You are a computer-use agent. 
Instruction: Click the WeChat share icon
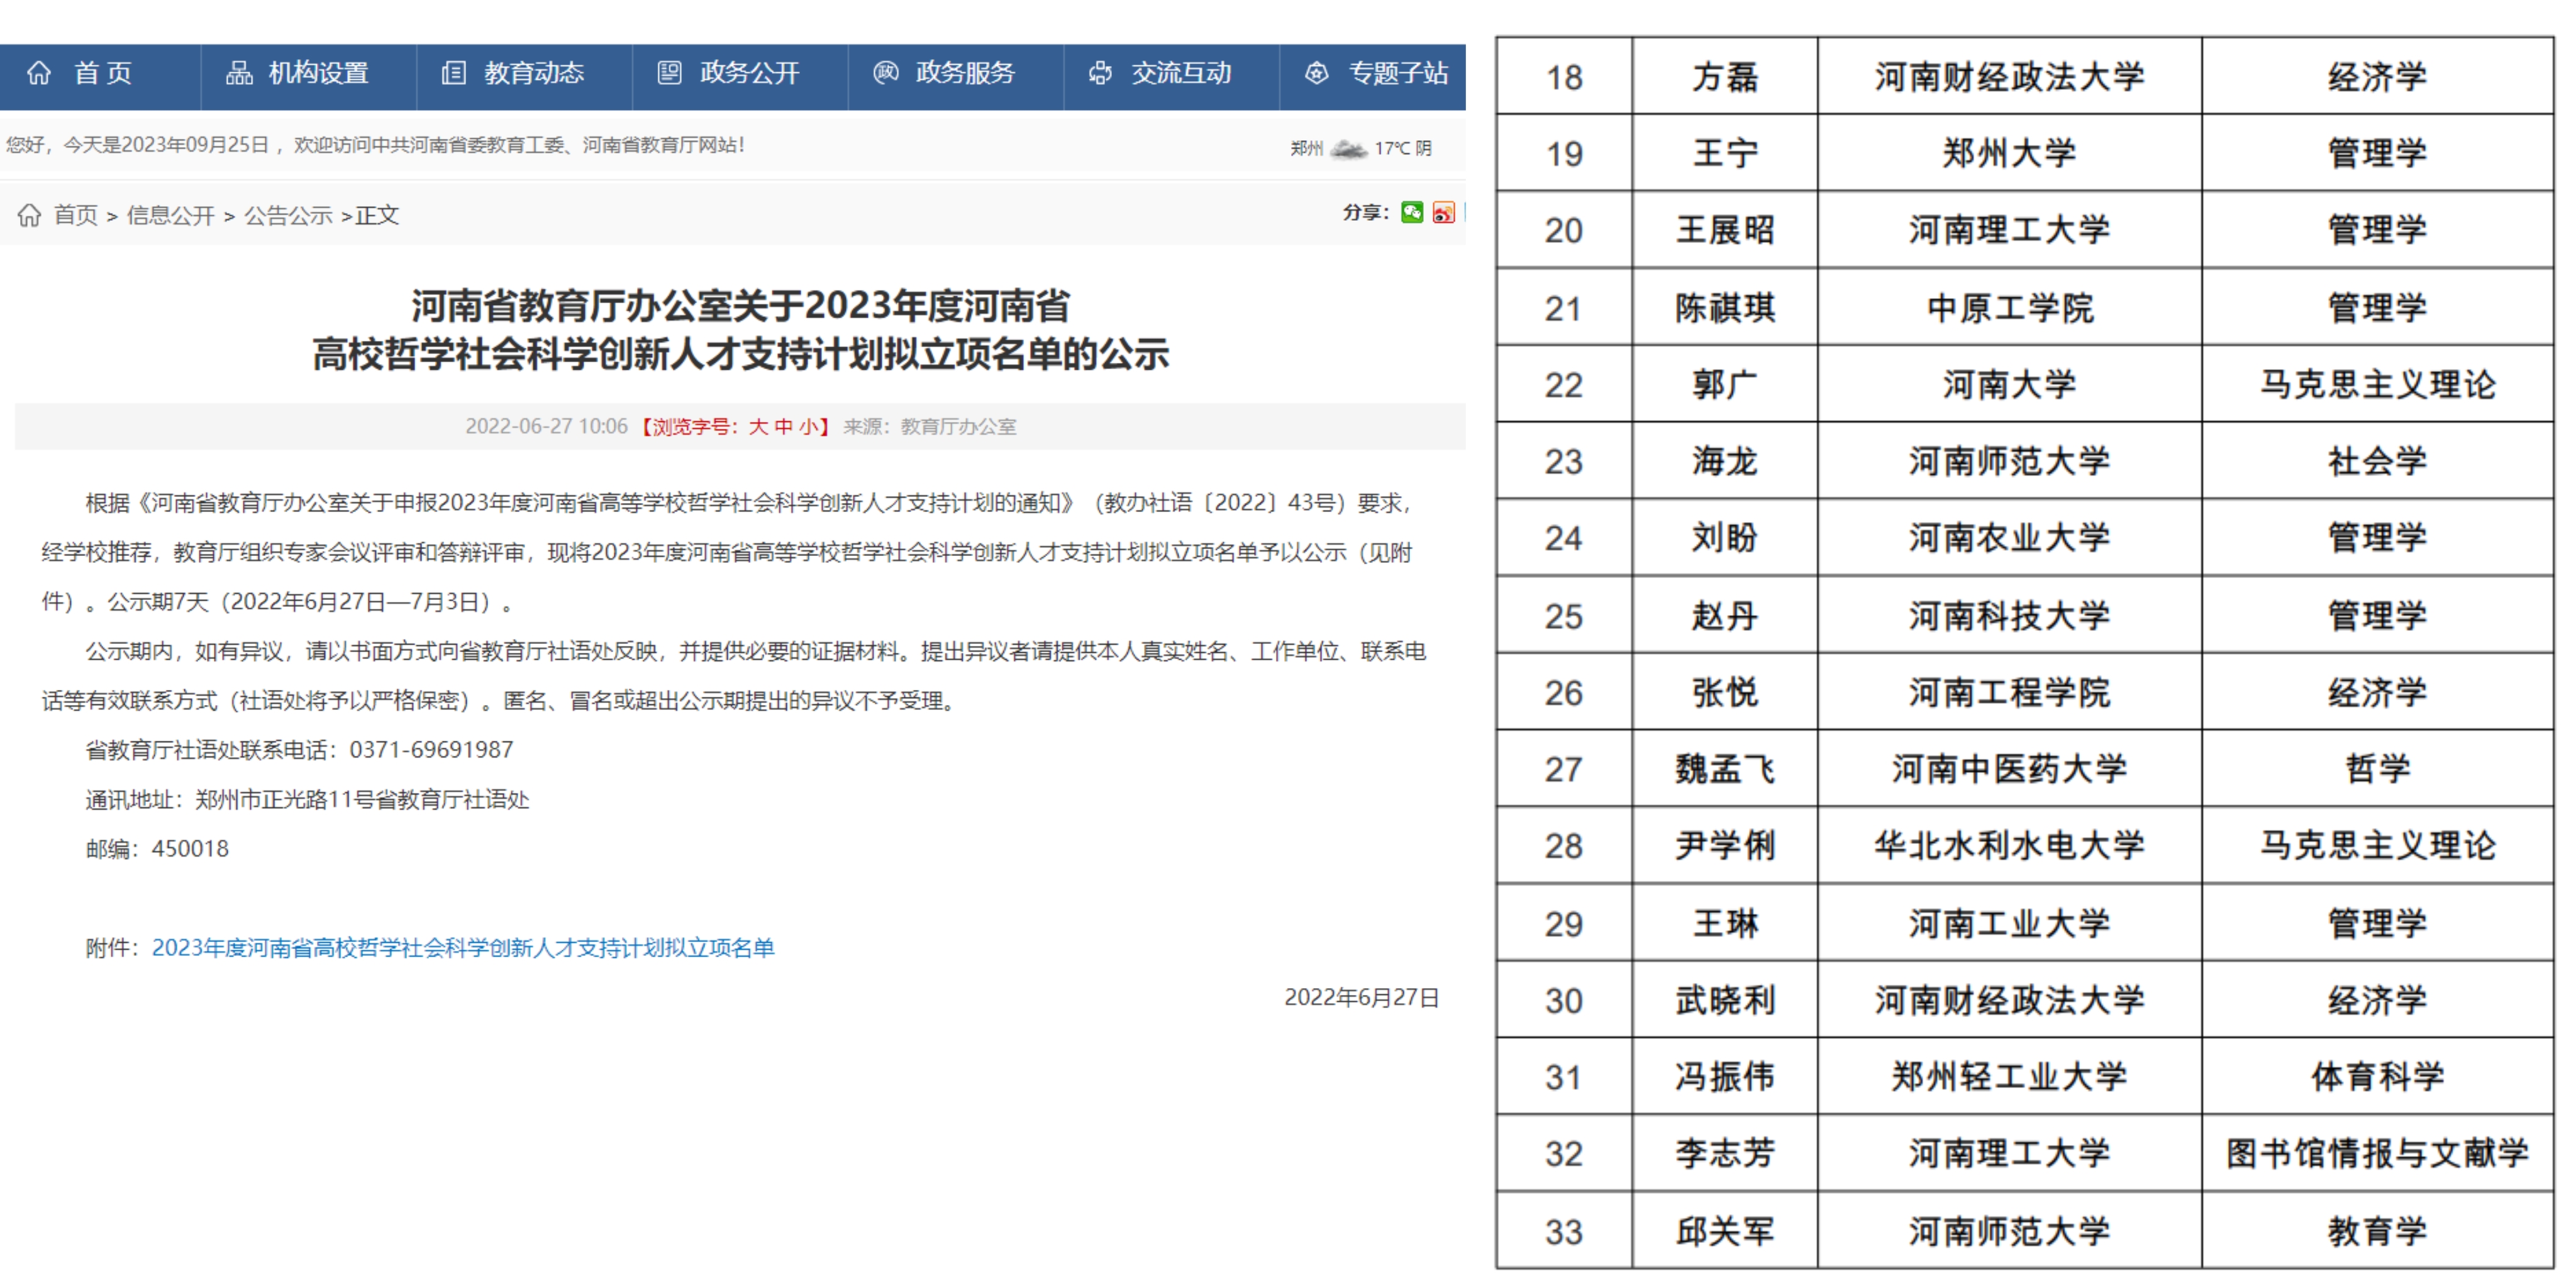[1411, 212]
